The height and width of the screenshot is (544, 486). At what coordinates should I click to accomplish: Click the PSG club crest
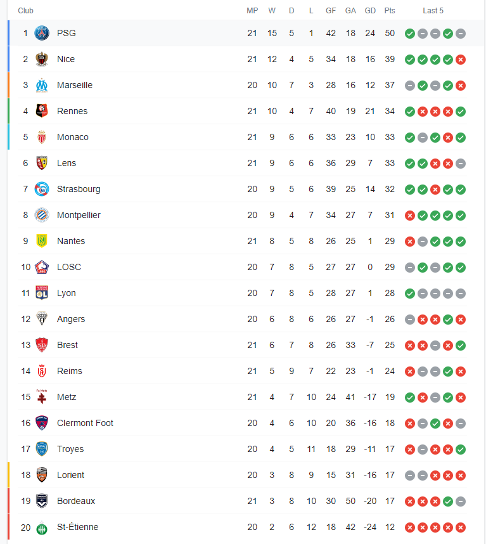[41, 33]
